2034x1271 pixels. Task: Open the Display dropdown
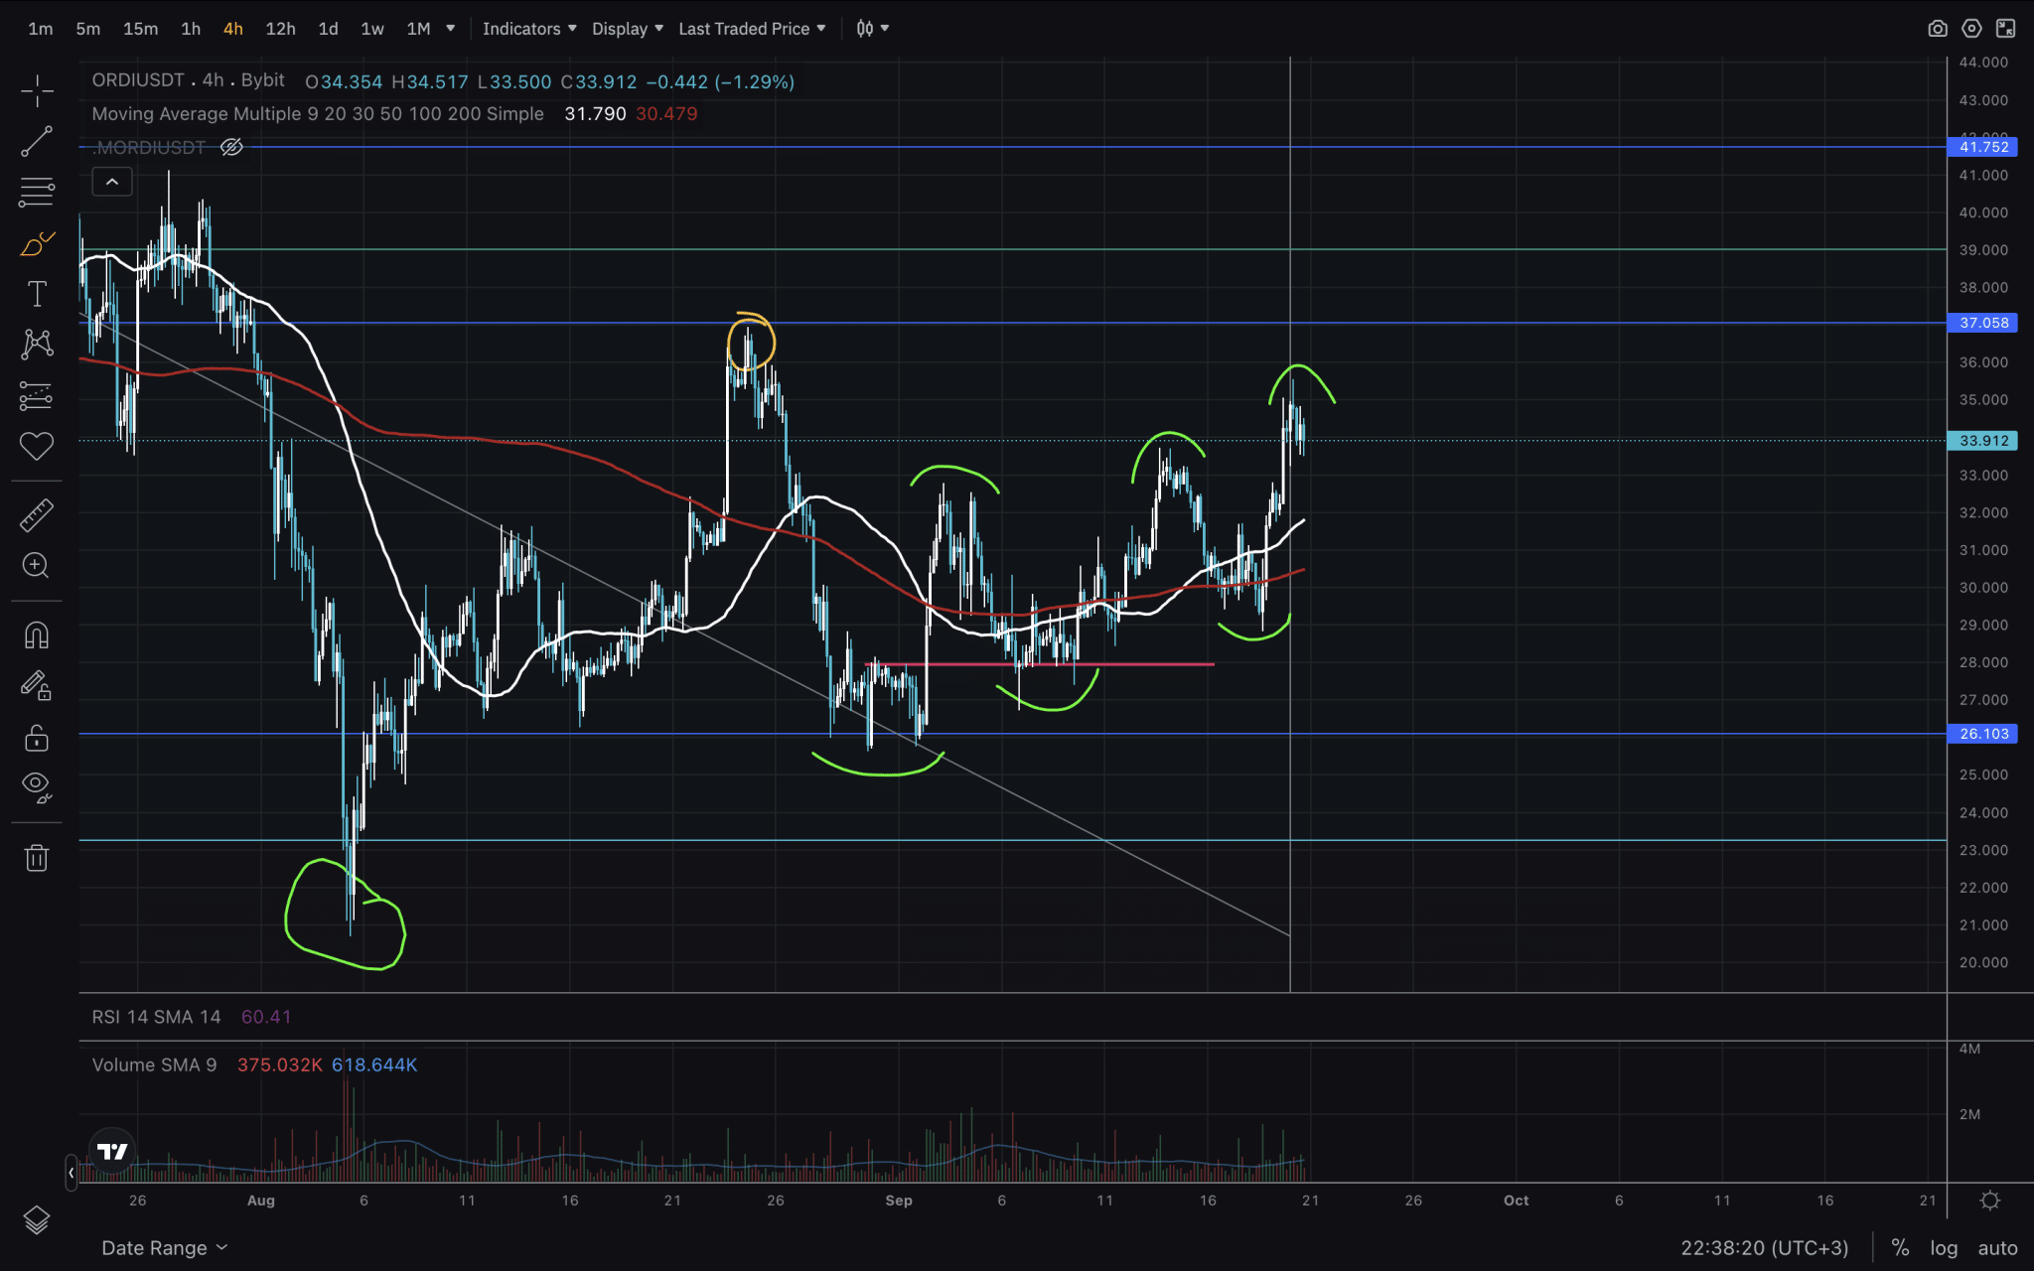click(627, 29)
